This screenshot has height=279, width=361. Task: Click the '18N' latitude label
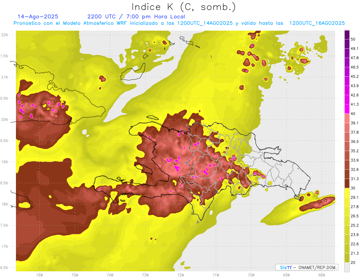5,204
